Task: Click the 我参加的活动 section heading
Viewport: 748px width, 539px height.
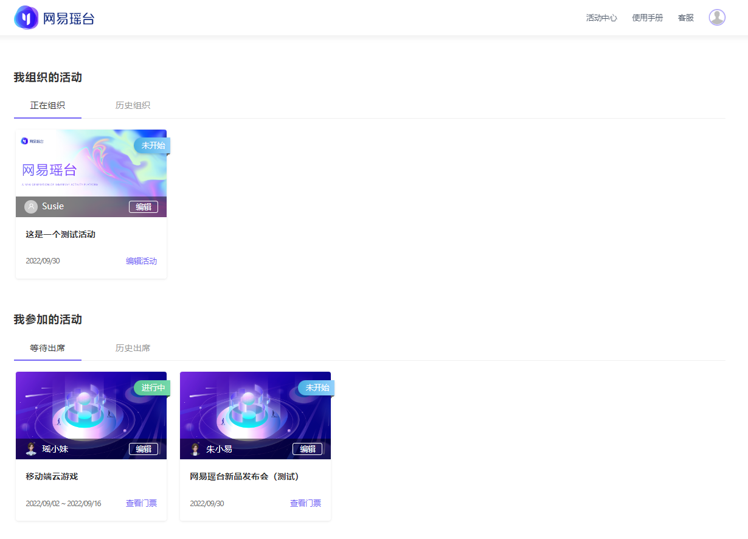Action: [x=48, y=319]
